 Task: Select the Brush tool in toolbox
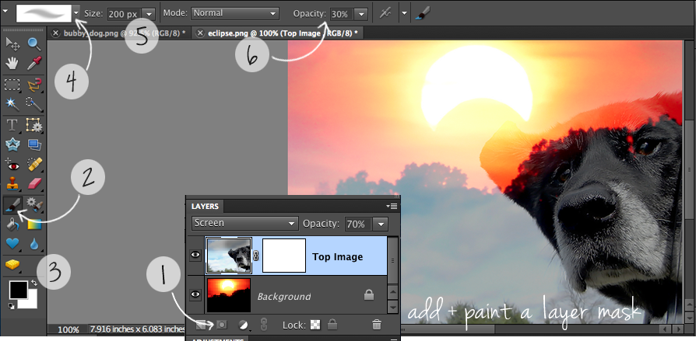(12, 204)
